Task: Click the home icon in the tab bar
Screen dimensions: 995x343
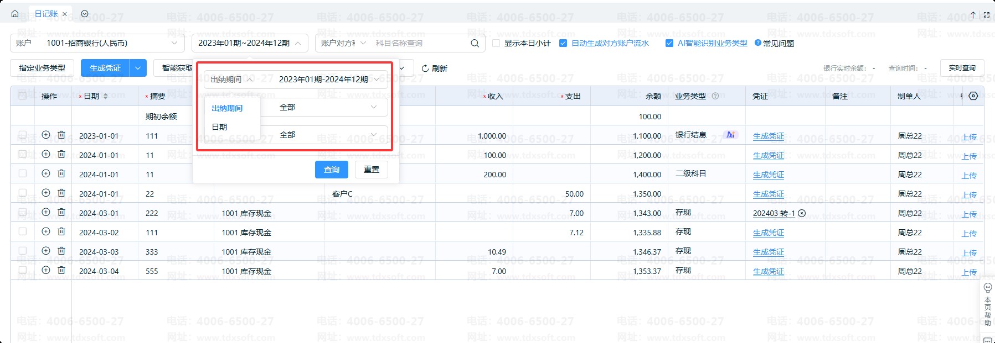Action: tap(15, 14)
